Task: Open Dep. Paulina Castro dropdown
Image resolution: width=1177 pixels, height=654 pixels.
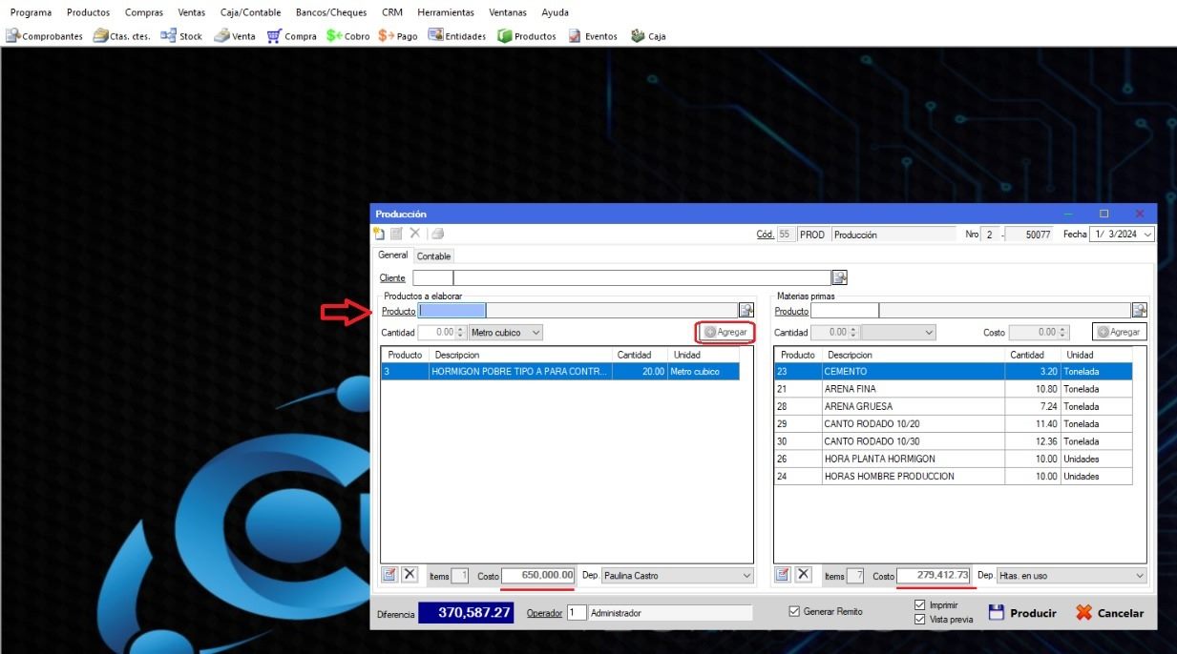Action: (x=746, y=576)
